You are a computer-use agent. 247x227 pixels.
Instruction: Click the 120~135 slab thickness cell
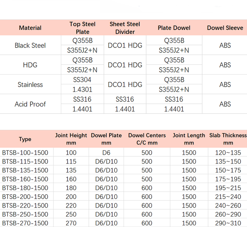pyautogui.click(x=228, y=153)
